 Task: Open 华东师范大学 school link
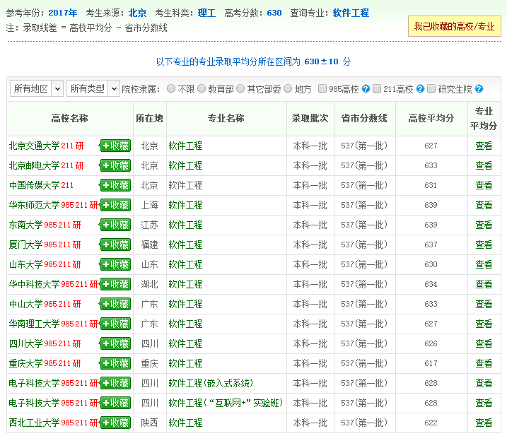click(x=34, y=205)
